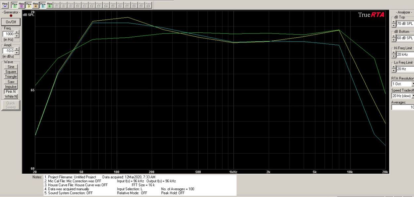Screen dimensions: 414x197
Task: Select the White N noise waveform
Action: (11, 96)
